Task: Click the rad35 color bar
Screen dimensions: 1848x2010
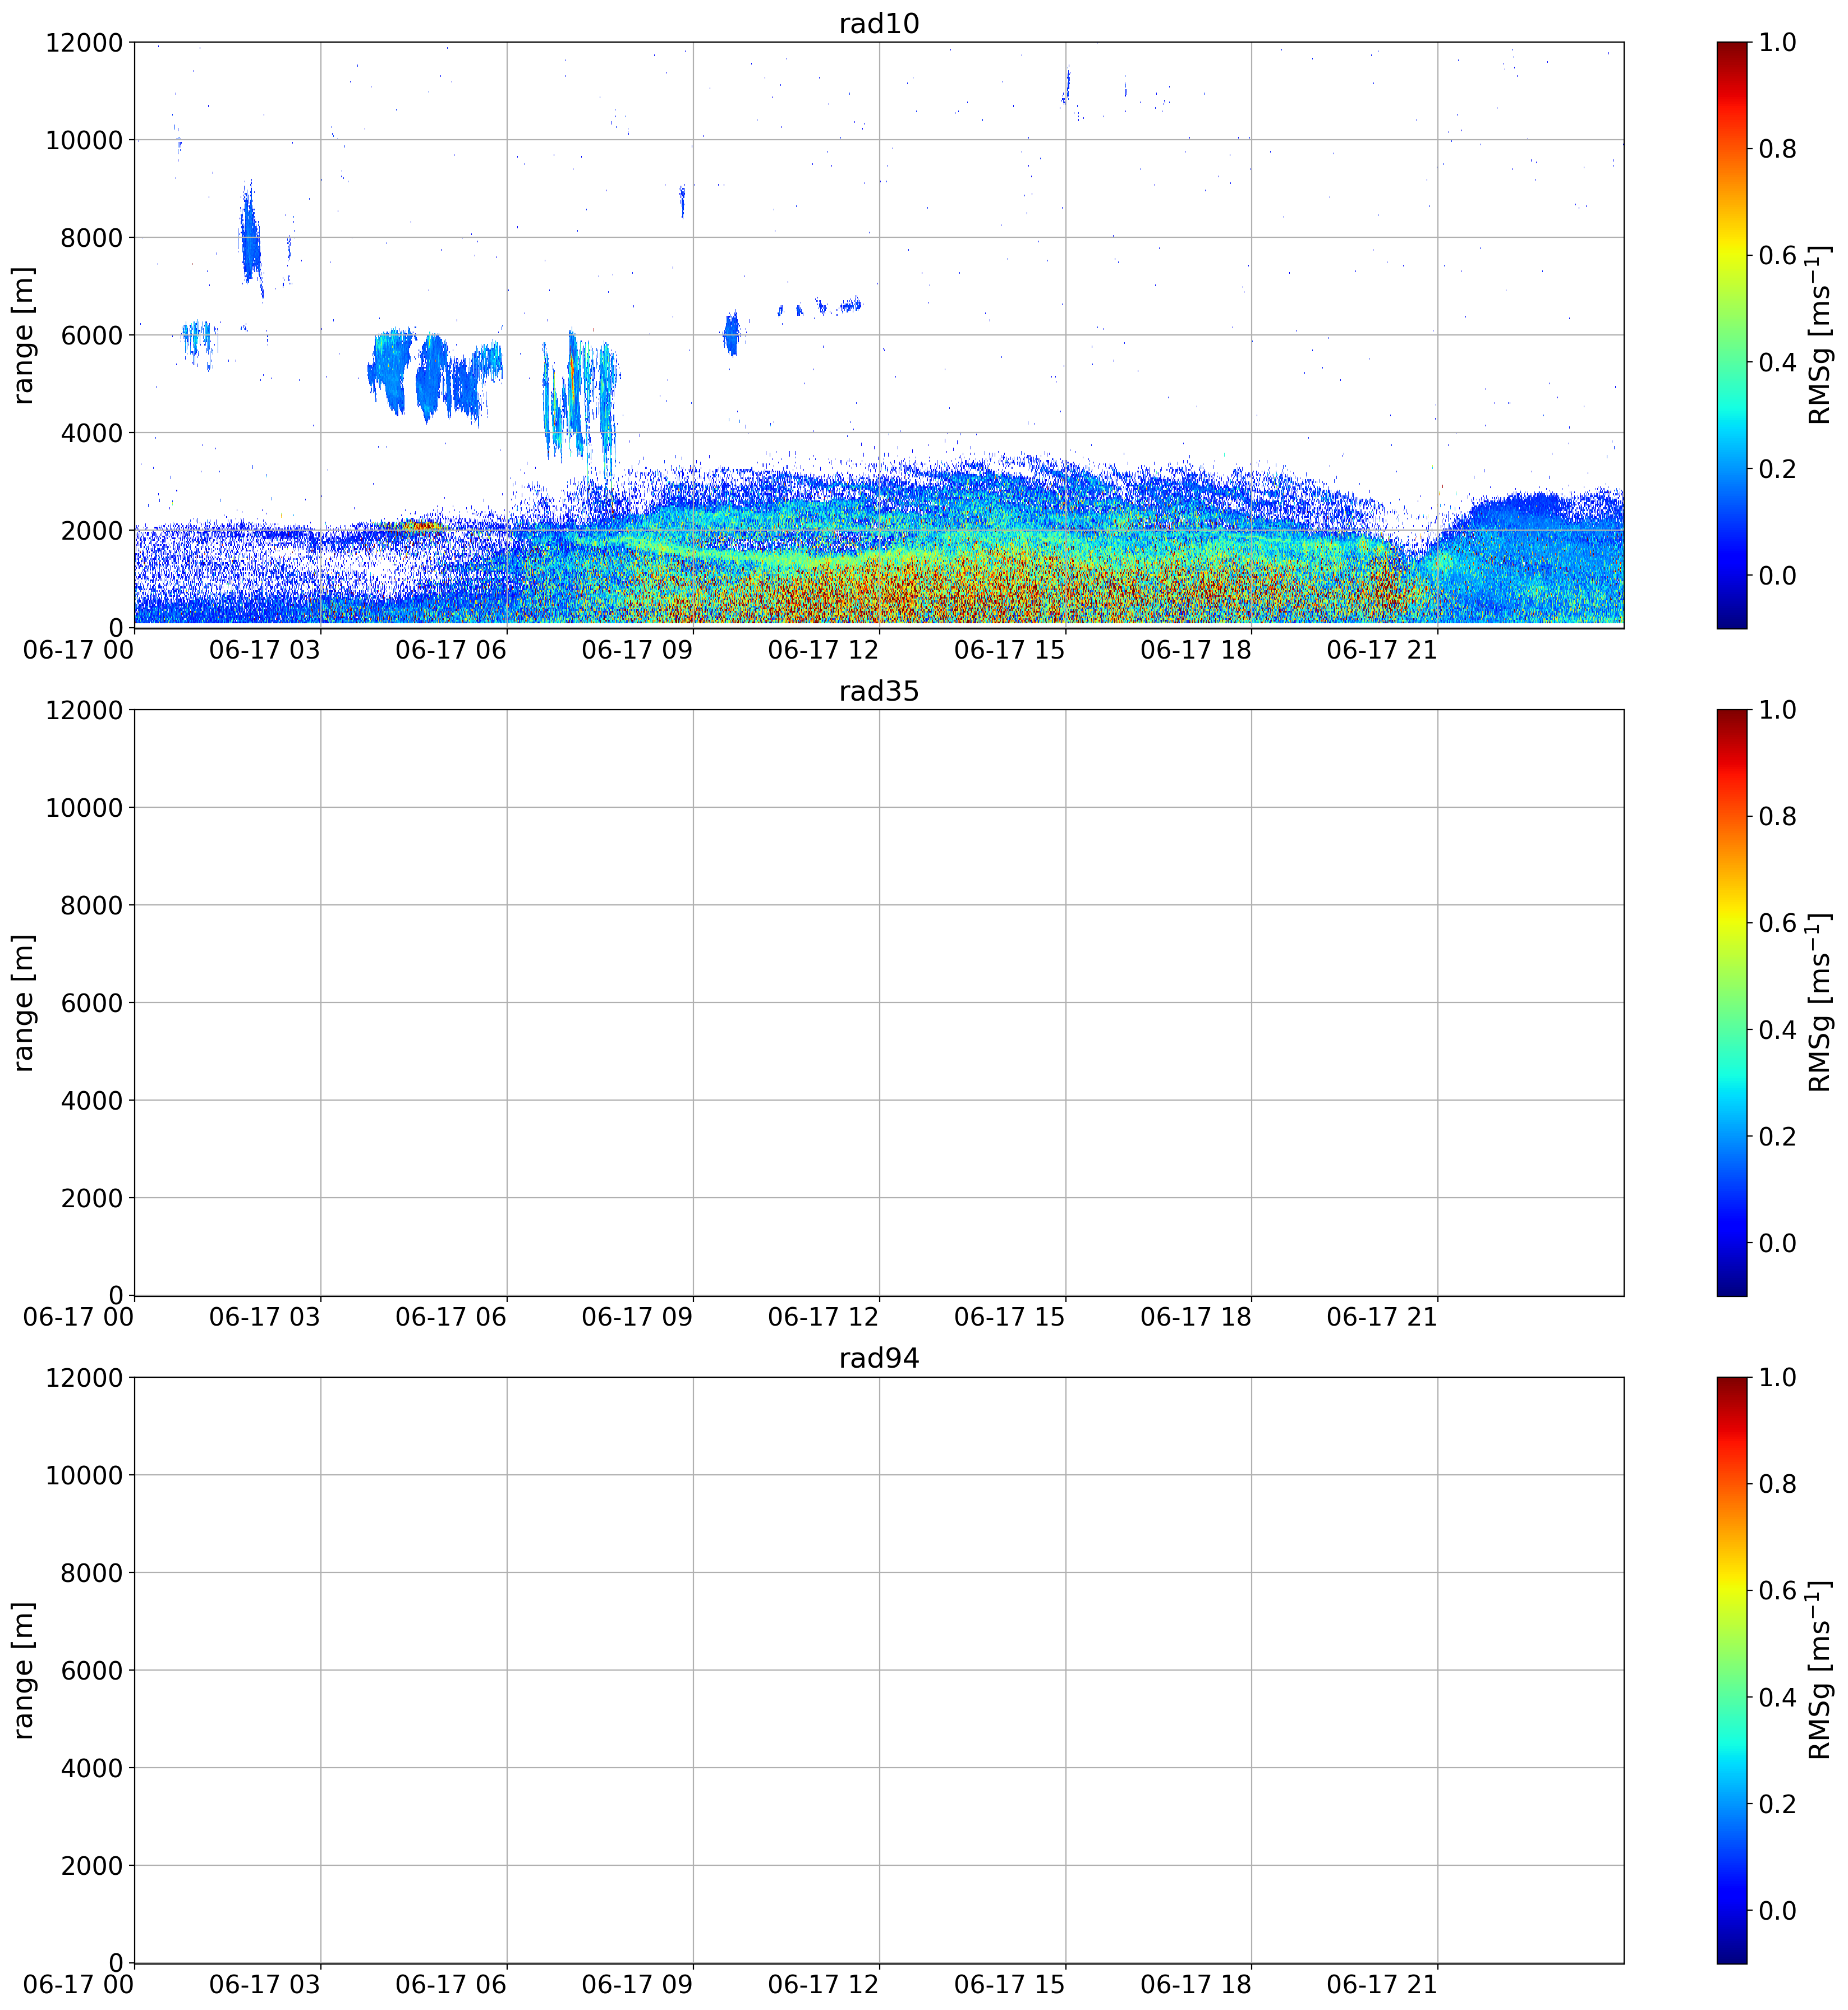Action: coord(1732,1002)
